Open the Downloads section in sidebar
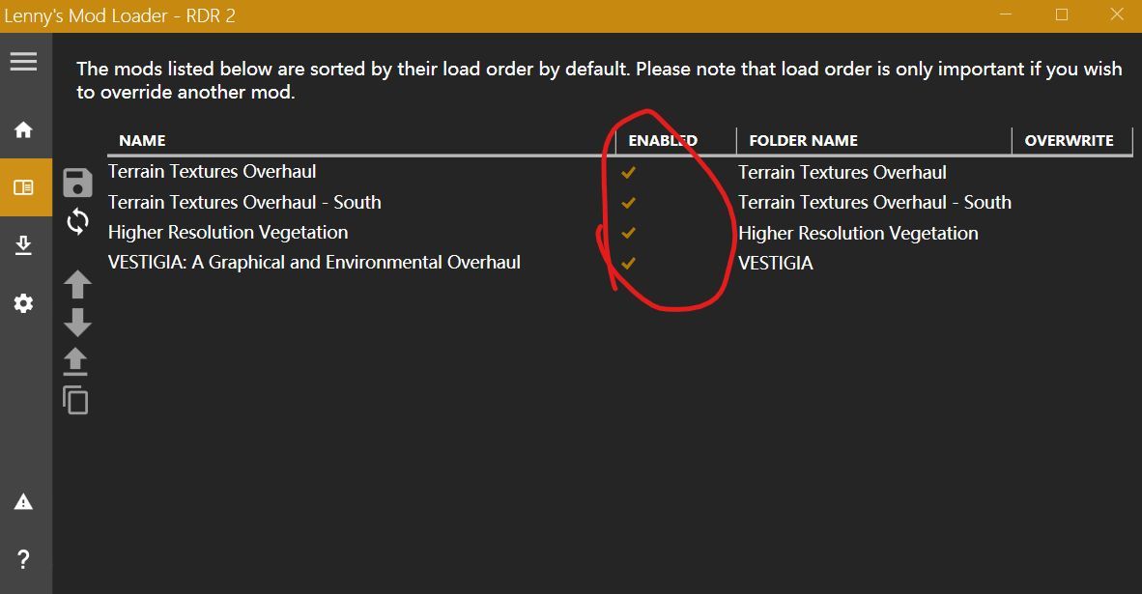 coord(24,245)
